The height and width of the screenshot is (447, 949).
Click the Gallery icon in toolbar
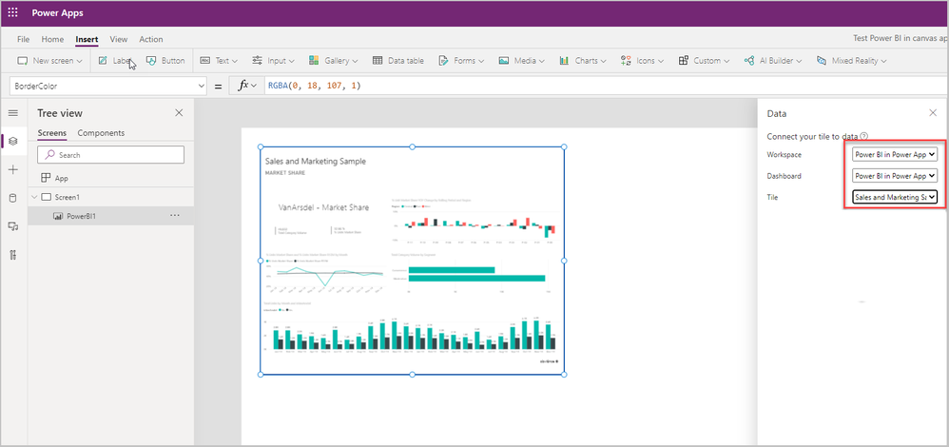[314, 61]
